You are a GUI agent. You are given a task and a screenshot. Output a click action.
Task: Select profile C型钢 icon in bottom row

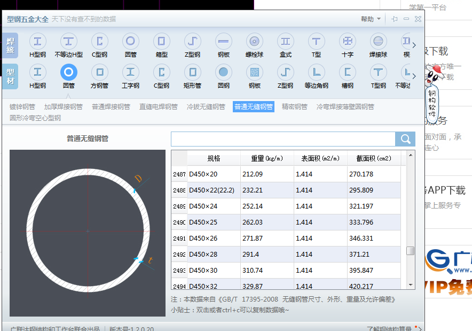click(162, 72)
